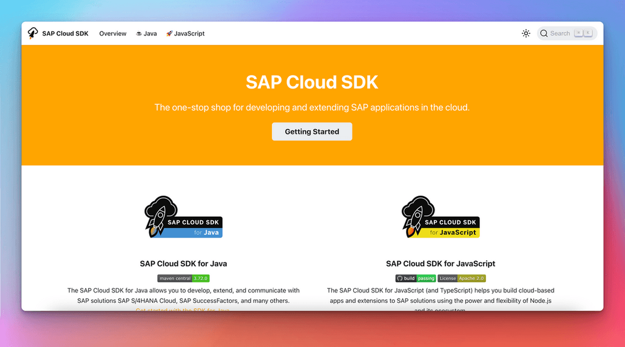Click the Search input field
625x347 pixels.
click(567, 33)
